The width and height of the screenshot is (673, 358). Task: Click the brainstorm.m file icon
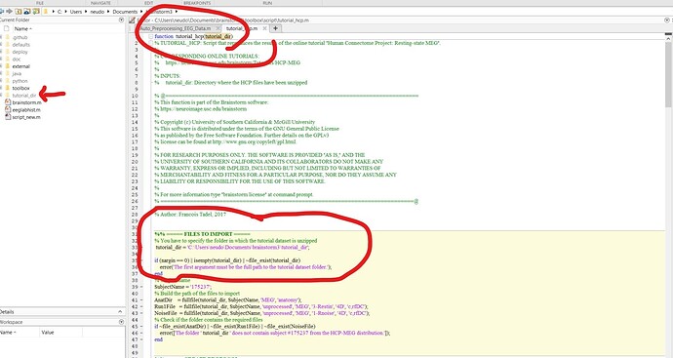(7, 102)
